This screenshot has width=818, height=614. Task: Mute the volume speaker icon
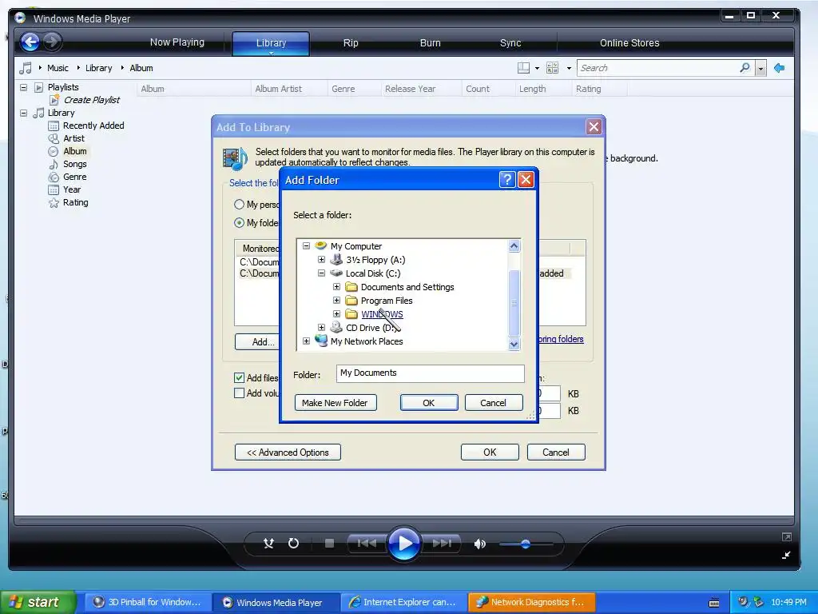tap(479, 544)
